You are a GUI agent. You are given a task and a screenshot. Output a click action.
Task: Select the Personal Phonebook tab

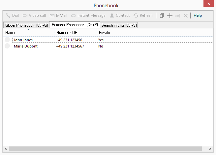click(75, 25)
